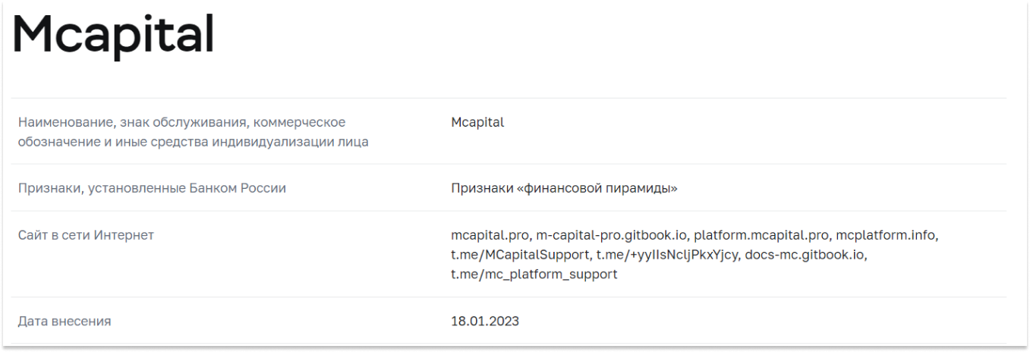This screenshot has height=352, width=1030.
Task: Open the m-capital-pro.gitbook.io address
Action: click(x=612, y=235)
